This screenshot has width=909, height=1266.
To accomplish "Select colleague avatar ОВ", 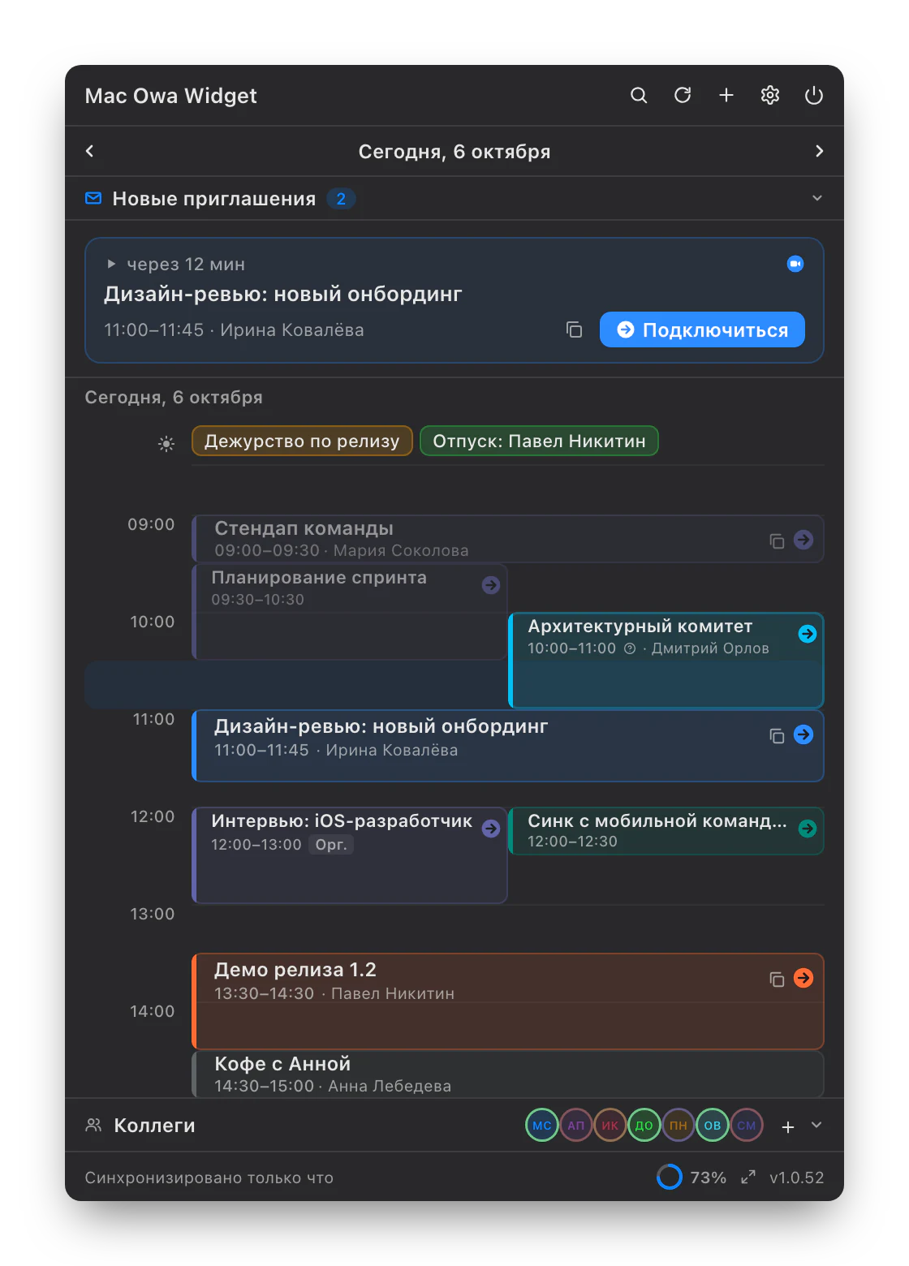I will pyautogui.click(x=713, y=1126).
